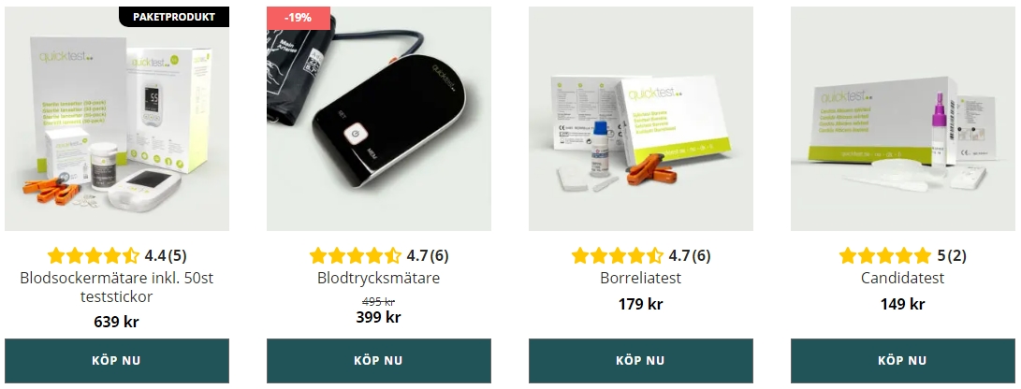The height and width of the screenshot is (389, 1021).
Task: Click the Blodsockermätare star rating icons
Action: click(x=93, y=255)
